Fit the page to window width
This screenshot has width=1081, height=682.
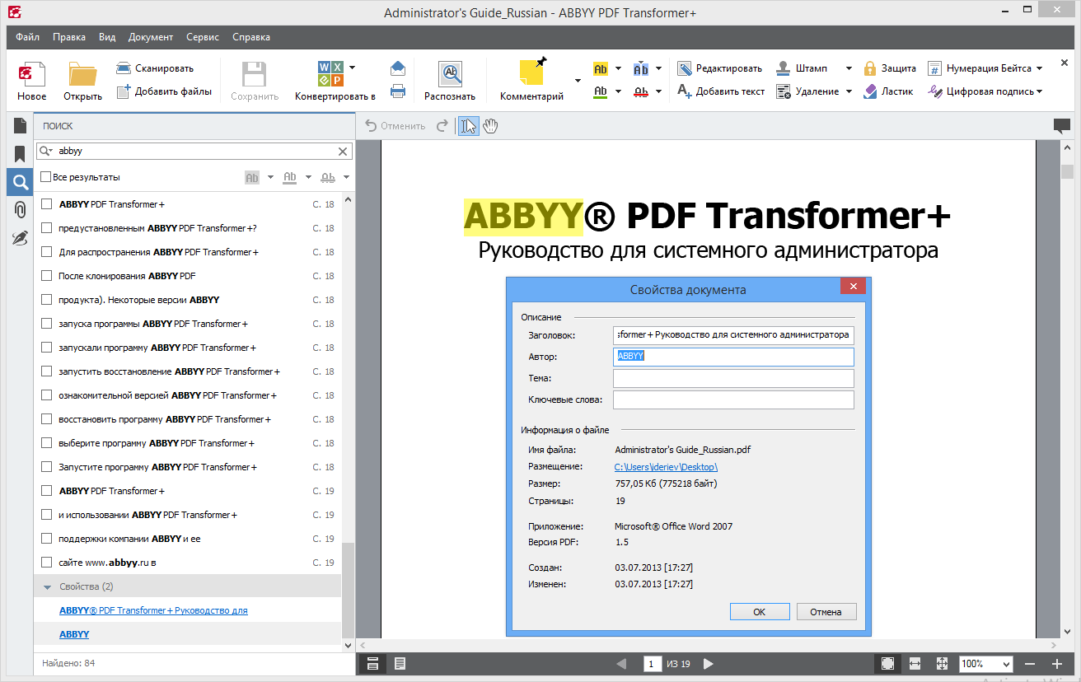pos(915,664)
